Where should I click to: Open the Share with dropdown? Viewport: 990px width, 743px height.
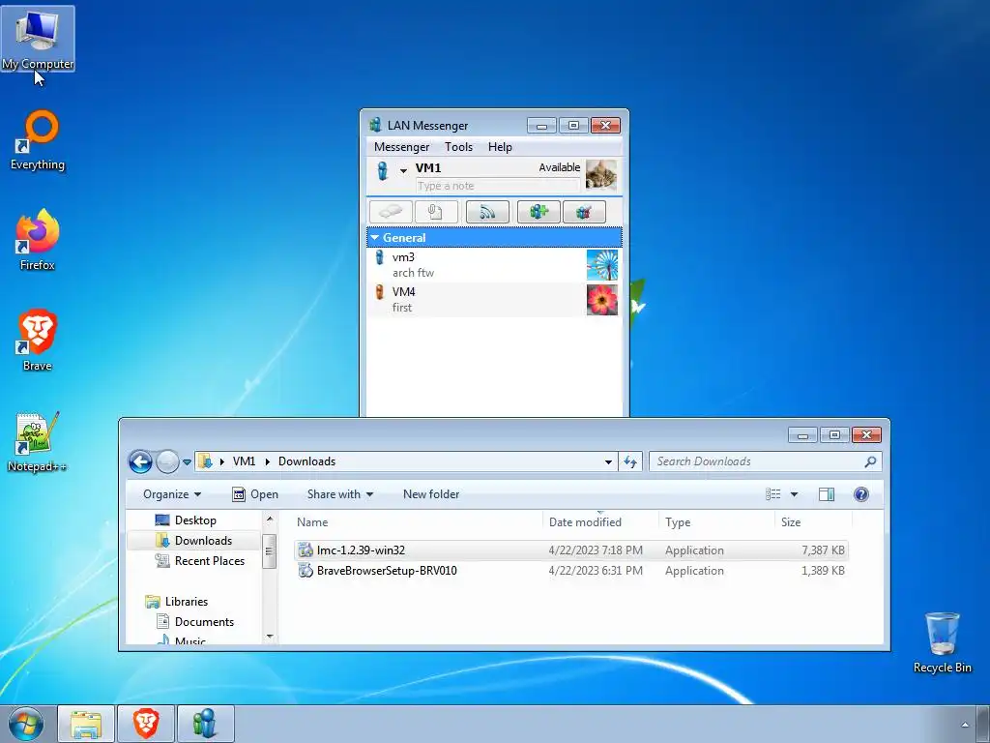point(339,494)
